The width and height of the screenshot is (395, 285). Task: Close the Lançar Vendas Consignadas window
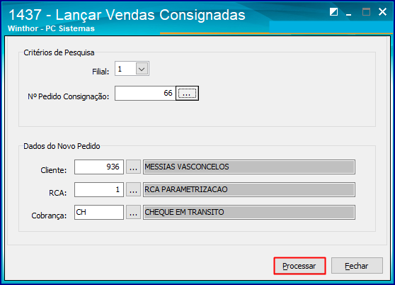point(382,11)
